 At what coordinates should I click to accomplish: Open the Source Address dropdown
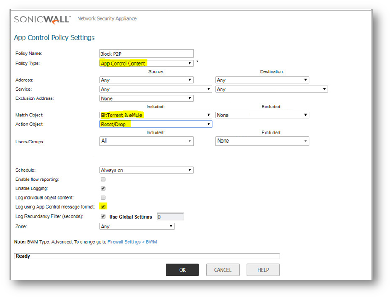coord(146,80)
